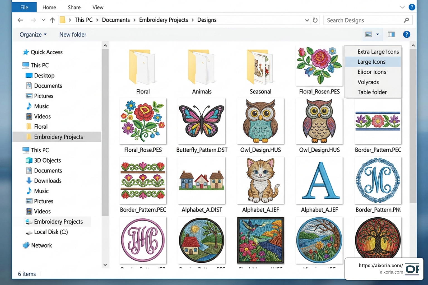
Task: Select the blue M monogram thumbnail
Action: point(378,180)
